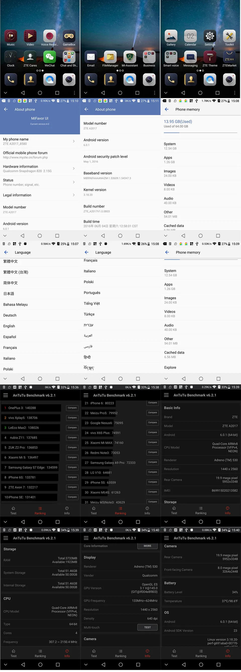This screenshot has width=241, height=672.
Task: Open the Voice Recorder app
Action: (50, 36)
